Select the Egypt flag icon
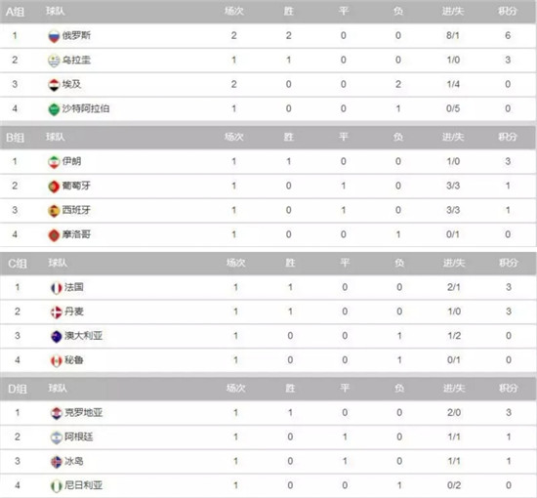 pyautogui.click(x=54, y=85)
